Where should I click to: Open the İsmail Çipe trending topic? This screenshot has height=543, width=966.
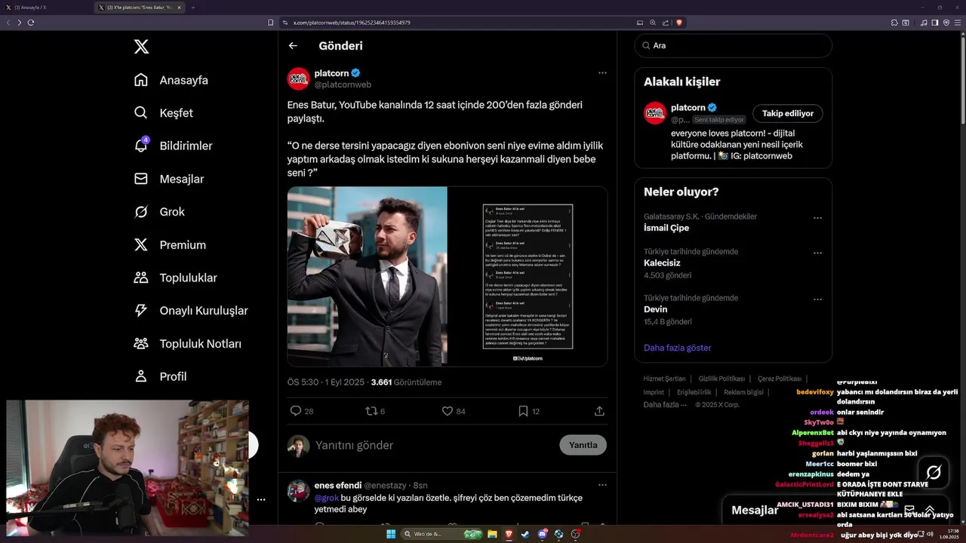[666, 228]
